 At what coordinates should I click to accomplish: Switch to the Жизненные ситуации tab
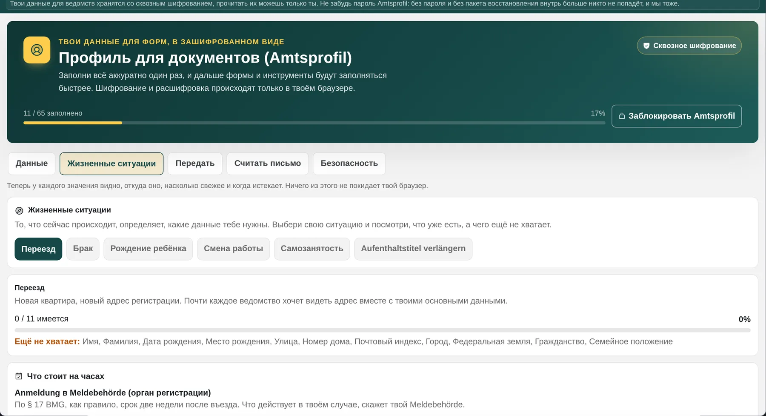(x=111, y=164)
